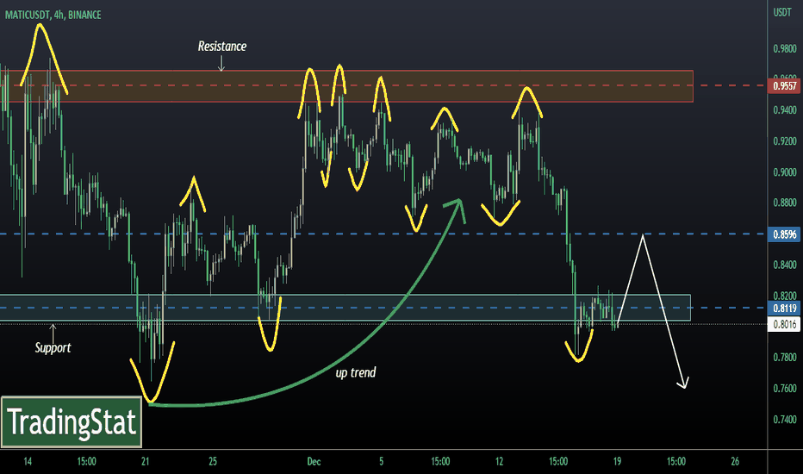Click the 14 date label on time axis
The image size is (803, 474).
(x=28, y=461)
